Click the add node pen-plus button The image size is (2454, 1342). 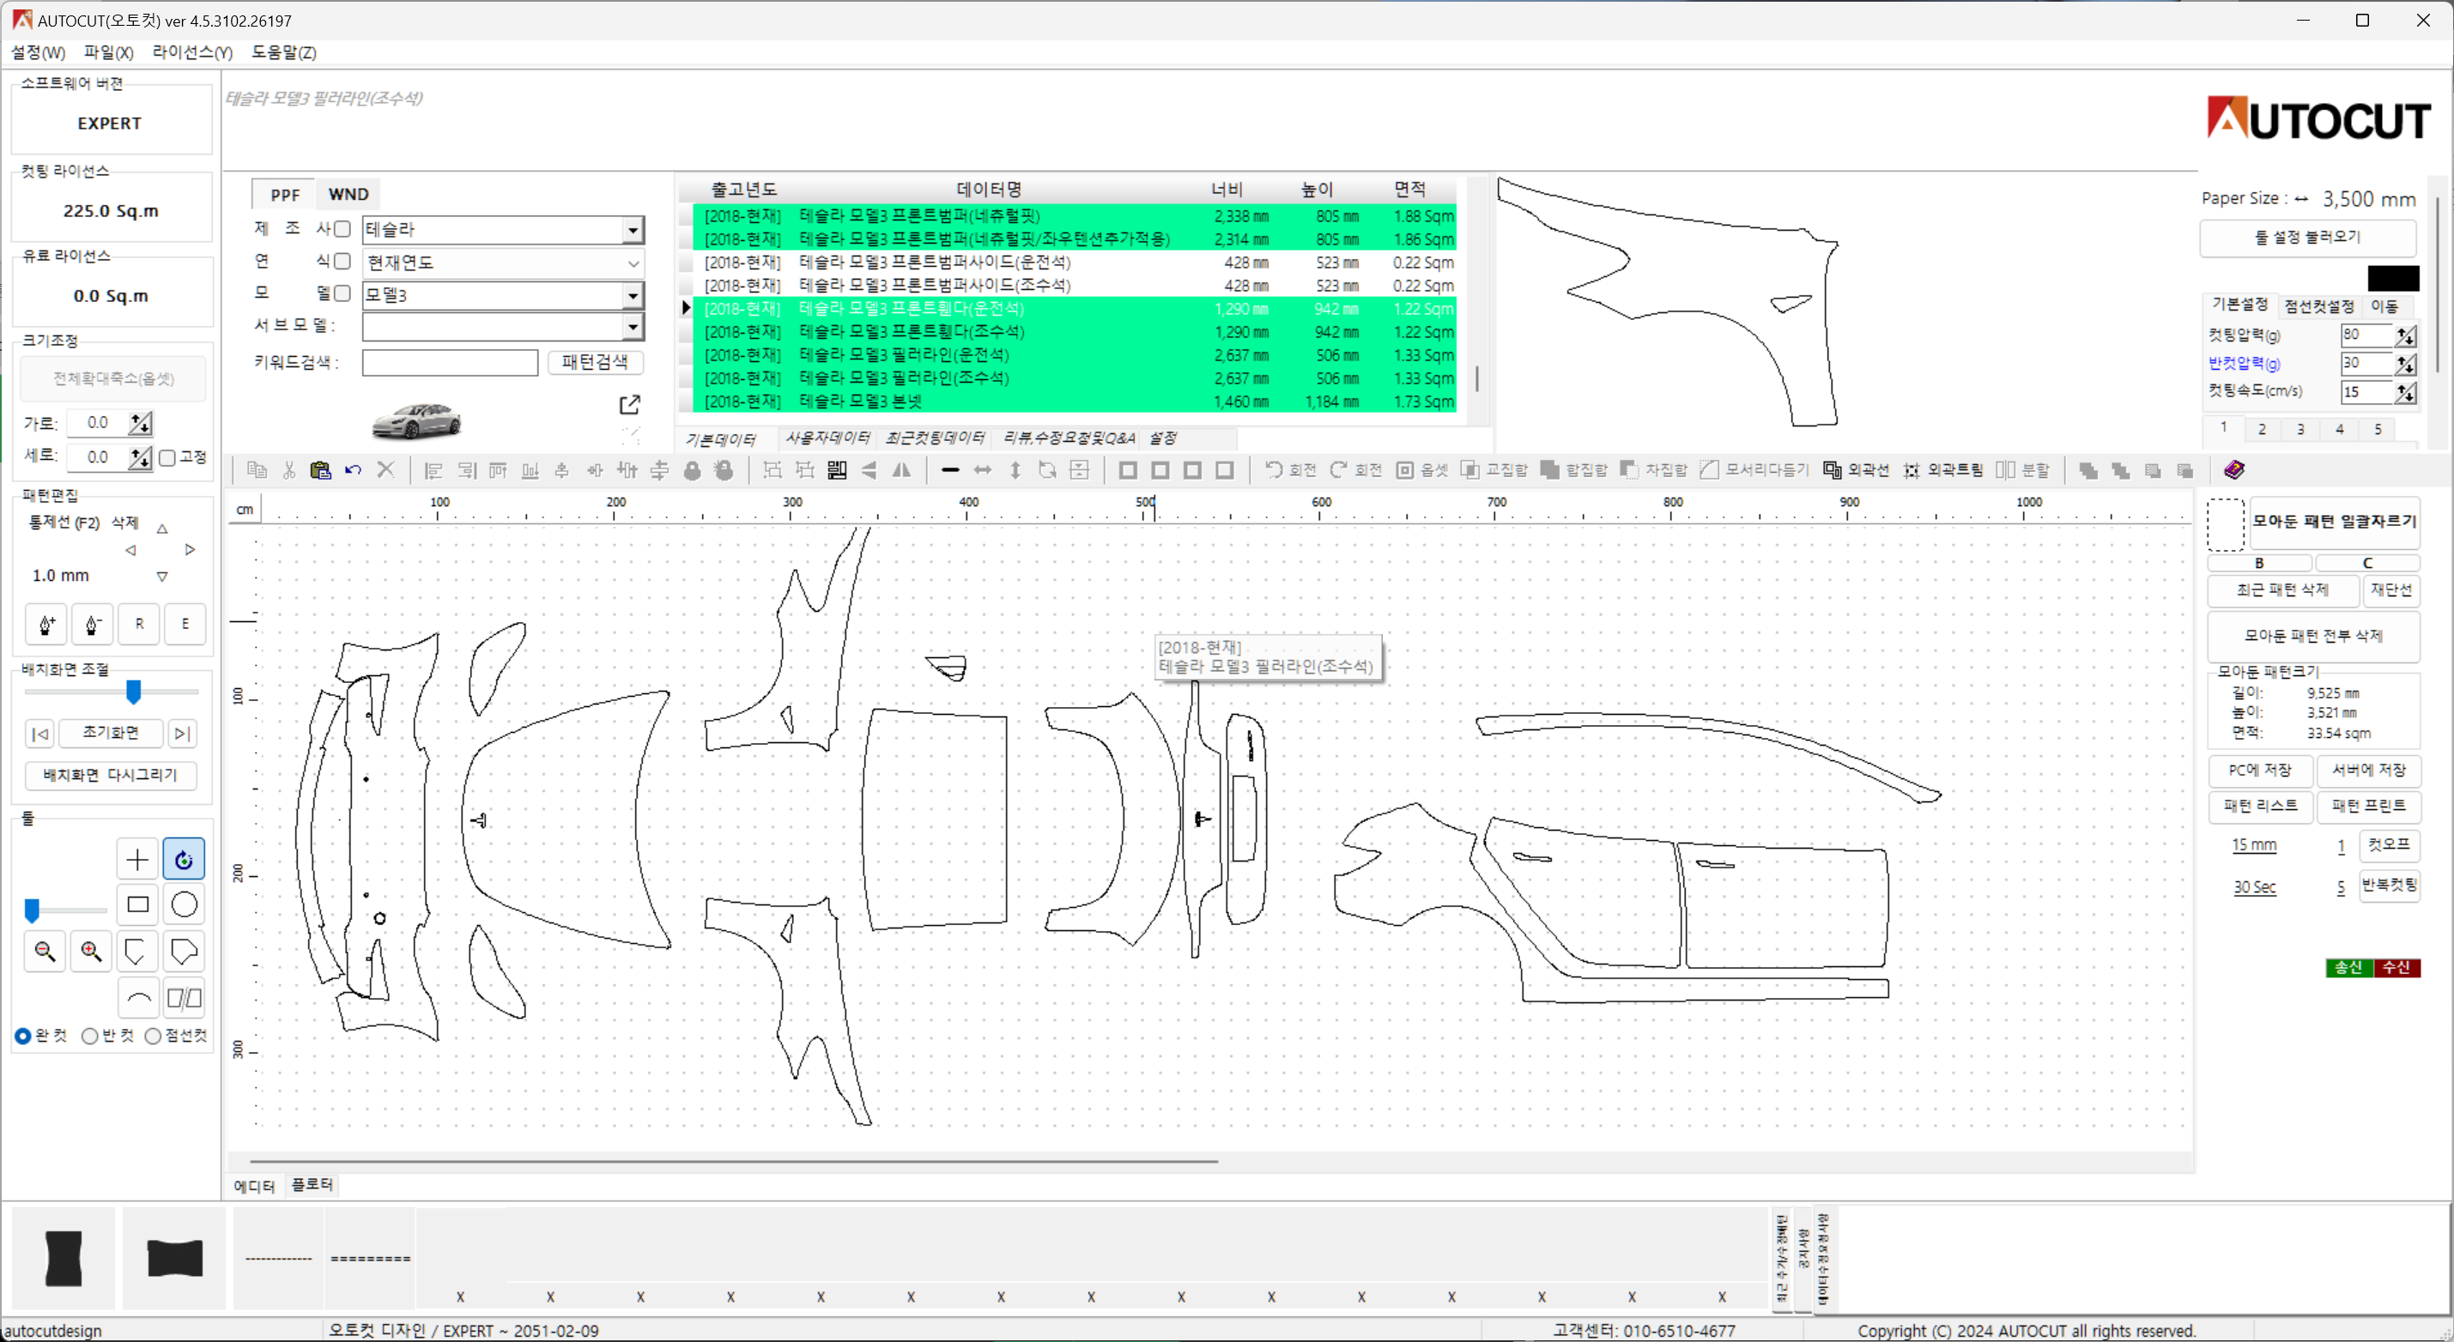click(x=46, y=625)
